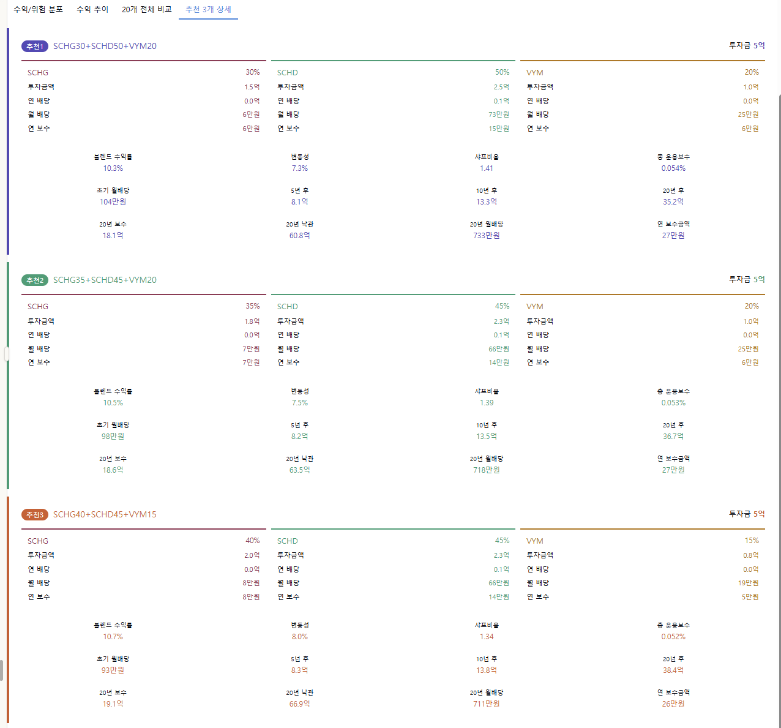Click the 블렌드 수익률 value 10.7%
The image size is (781, 728).
coord(113,637)
